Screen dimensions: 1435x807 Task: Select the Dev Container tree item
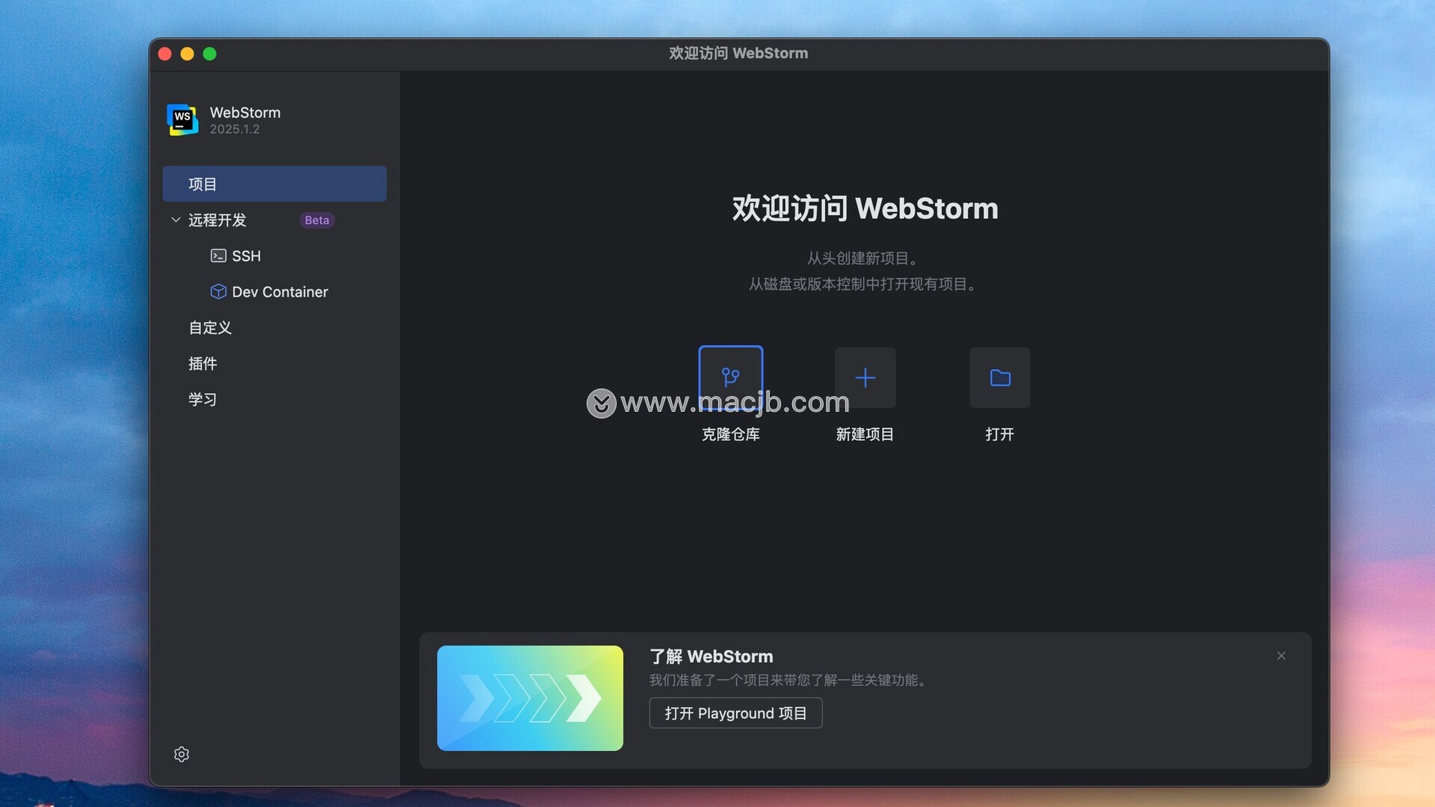pyautogui.click(x=280, y=291)
